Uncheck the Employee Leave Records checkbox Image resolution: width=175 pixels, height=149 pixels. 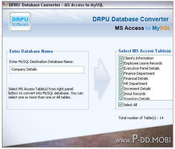click(121, 63)
